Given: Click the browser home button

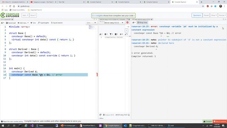Looking at the screenshot, I should point(14,6).
